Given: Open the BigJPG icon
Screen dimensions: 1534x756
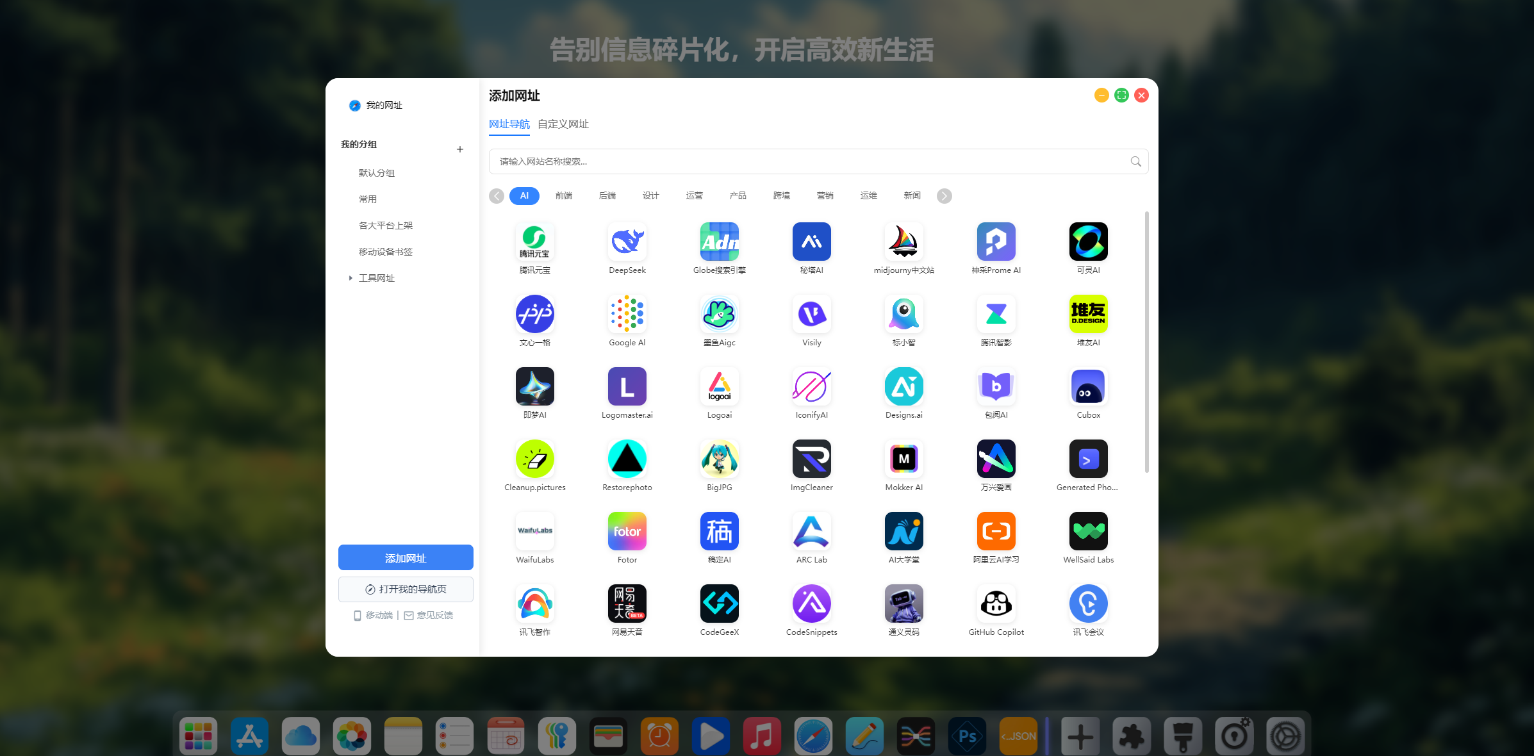Looking at the screenshot, I should [719, 459].
